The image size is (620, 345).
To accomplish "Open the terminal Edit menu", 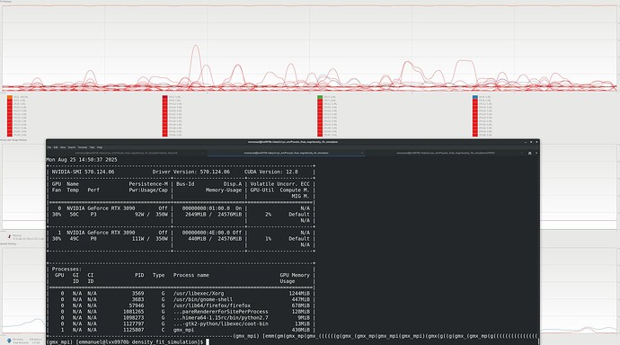I will click(x=56, y=147).
